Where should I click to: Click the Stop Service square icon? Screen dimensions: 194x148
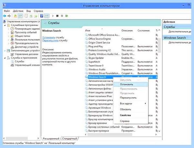[x=57, y=16]
